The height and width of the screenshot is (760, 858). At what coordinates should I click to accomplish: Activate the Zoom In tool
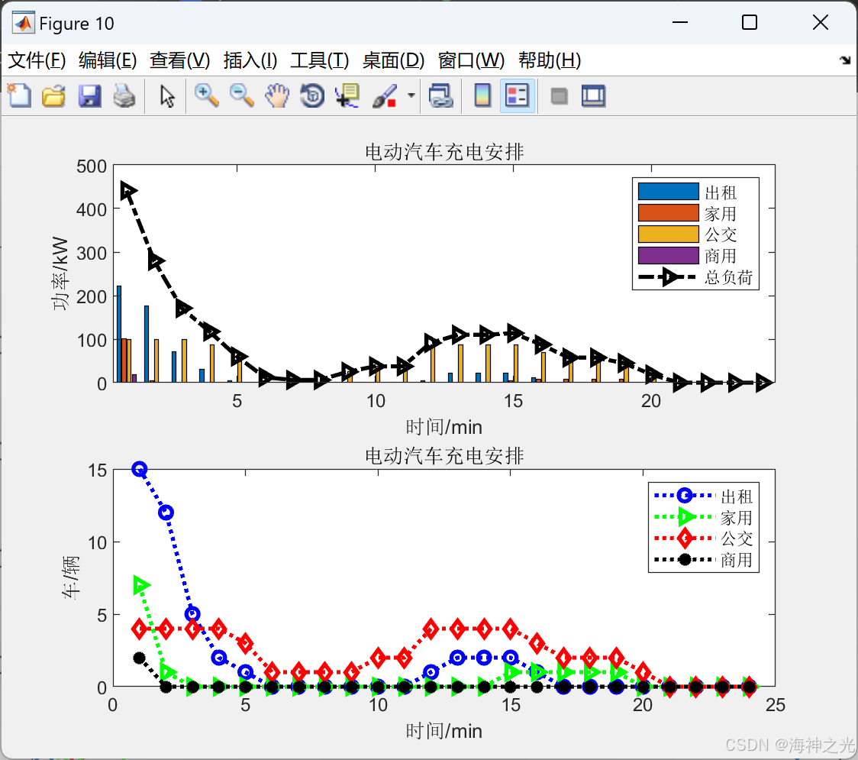(206, 95)
